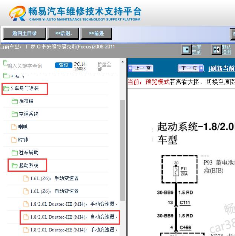Screen dimensions: 235x236
Task: Click the 刷新当前 refresh link
Action: click(x=221, y=68)
